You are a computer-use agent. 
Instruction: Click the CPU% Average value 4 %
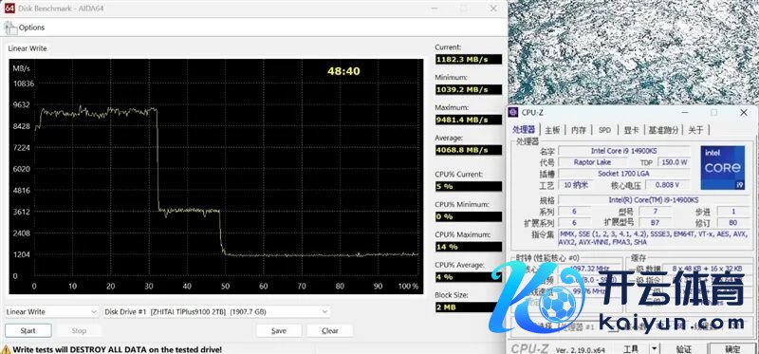pyautogui.click(x=468, y=277)
